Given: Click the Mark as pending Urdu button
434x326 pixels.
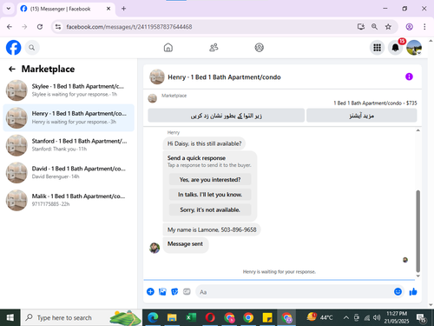Looking at the screenshot, I should tap(226, 116).
